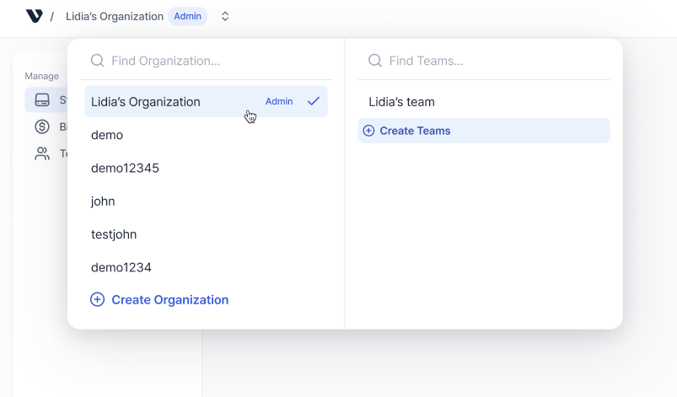This screenshot has width=677, height=397.
Task: Click Lidia's Organization breadcrumb in the header
Action: tap(115, 16)
